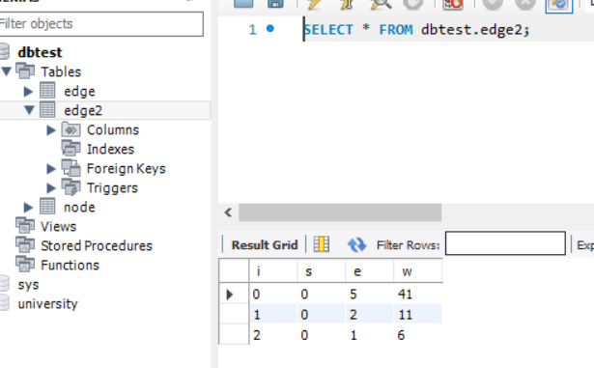Select the edge2 table name
This screenshot has height=368, width=594.
click(83, 111)
